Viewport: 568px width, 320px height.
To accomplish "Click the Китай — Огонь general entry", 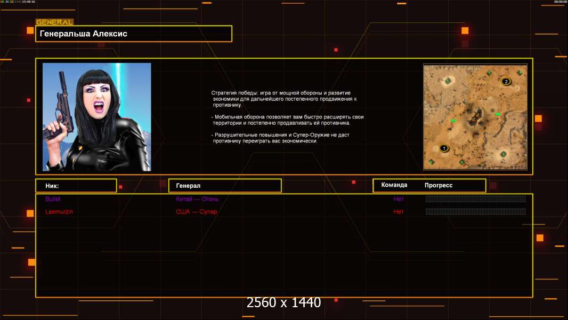I will pos(197,199).
